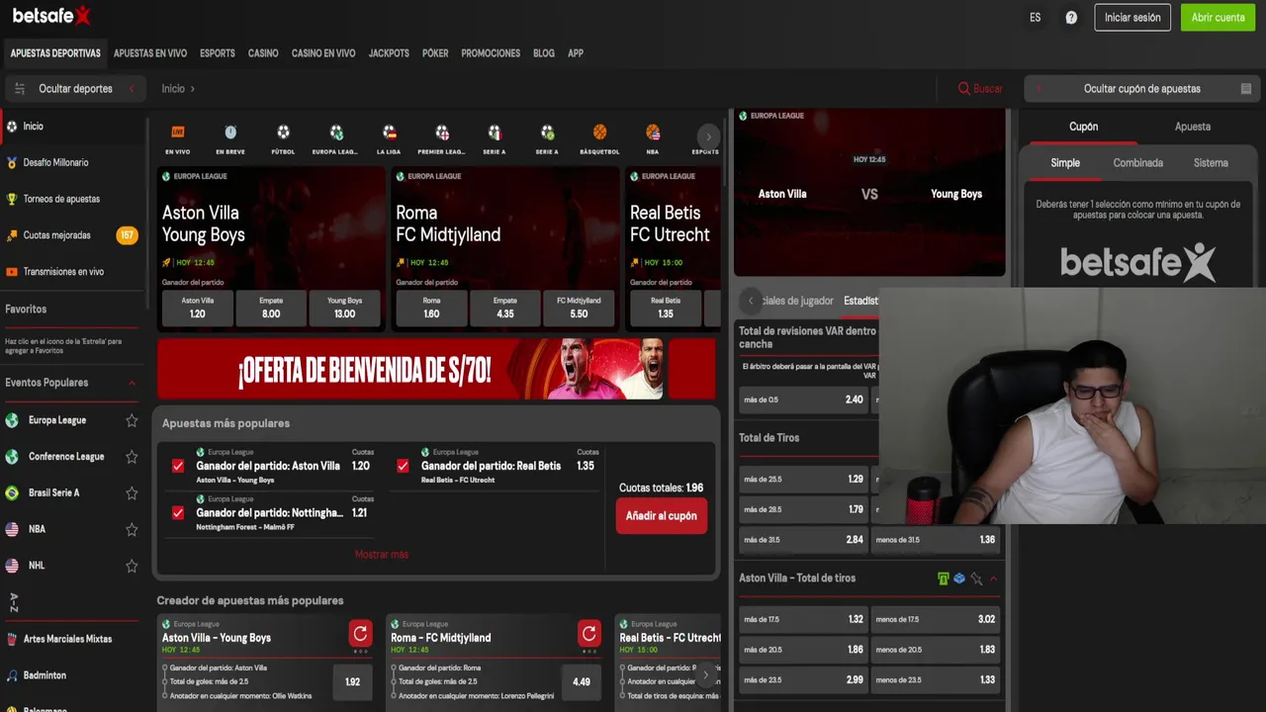Collapse Eventos Populares section

tap(132, 383)
